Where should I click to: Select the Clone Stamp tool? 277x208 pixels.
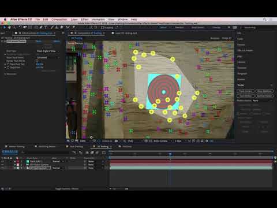[57, 27]
